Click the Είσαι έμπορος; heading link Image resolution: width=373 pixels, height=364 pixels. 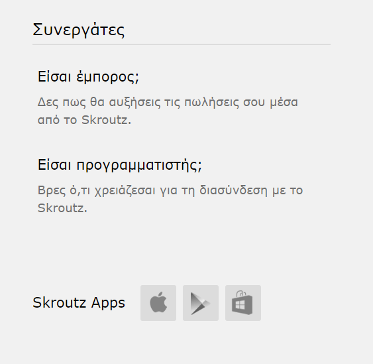(88, 77)
